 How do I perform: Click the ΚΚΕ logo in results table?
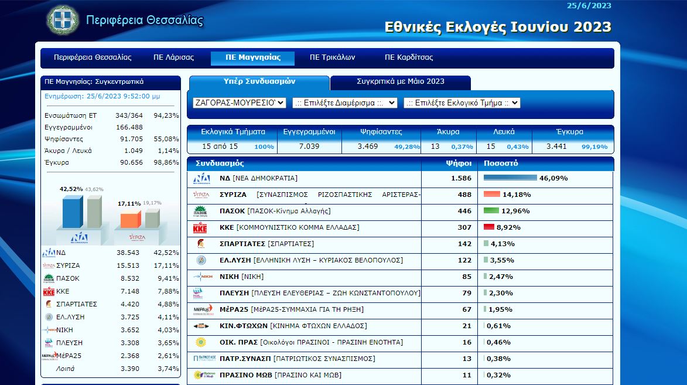click(200, 228)
